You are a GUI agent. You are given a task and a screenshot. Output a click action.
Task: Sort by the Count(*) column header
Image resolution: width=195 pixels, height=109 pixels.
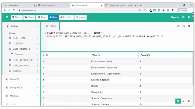pos(145,55)
